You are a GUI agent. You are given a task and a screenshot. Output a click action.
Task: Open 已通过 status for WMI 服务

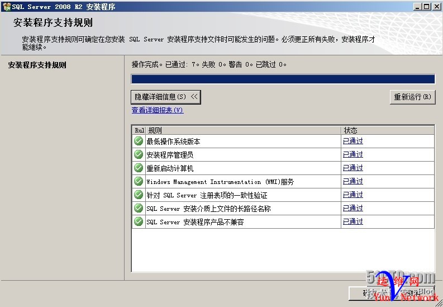click(353, 181)
